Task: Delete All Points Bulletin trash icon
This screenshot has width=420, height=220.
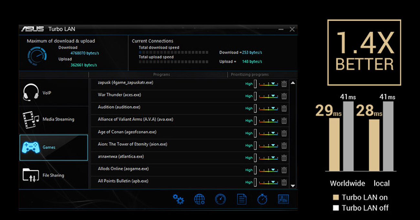Action: pos(284,182)
